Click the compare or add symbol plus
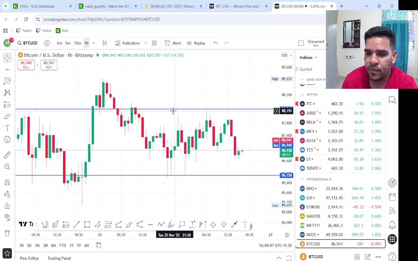 pos(47,43)
